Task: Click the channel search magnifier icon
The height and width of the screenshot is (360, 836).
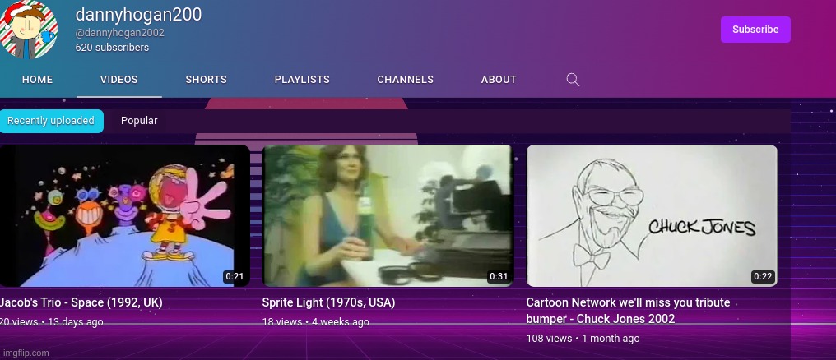Action: 573,80
